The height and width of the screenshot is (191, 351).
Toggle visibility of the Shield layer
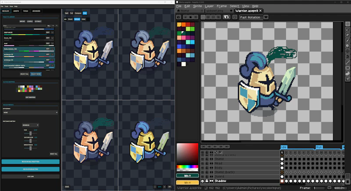coord(203,159)
